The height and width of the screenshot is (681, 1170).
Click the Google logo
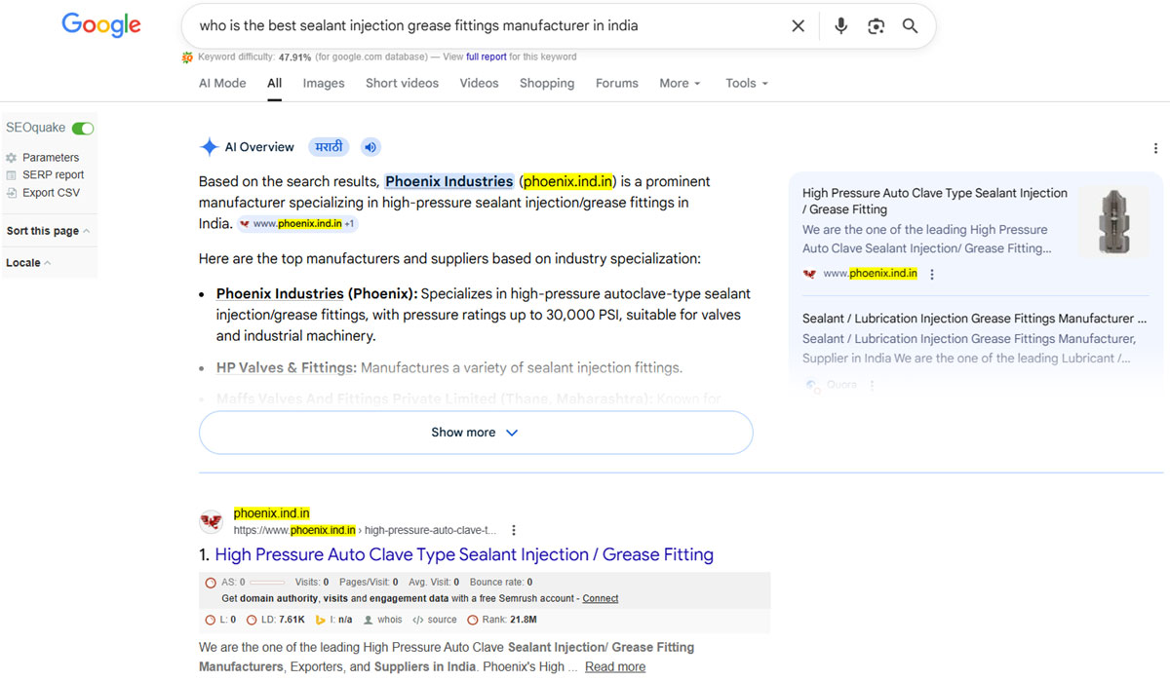(101, 25)
